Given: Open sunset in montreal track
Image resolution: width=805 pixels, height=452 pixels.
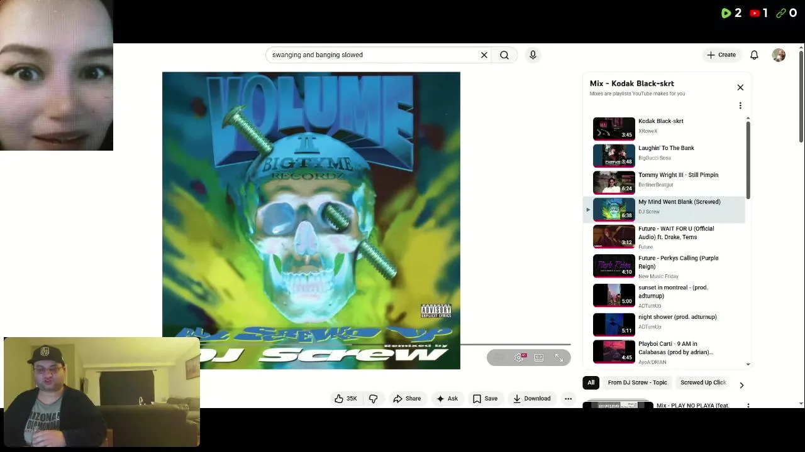Looking at the screenshot, I should tap(664, 296).
